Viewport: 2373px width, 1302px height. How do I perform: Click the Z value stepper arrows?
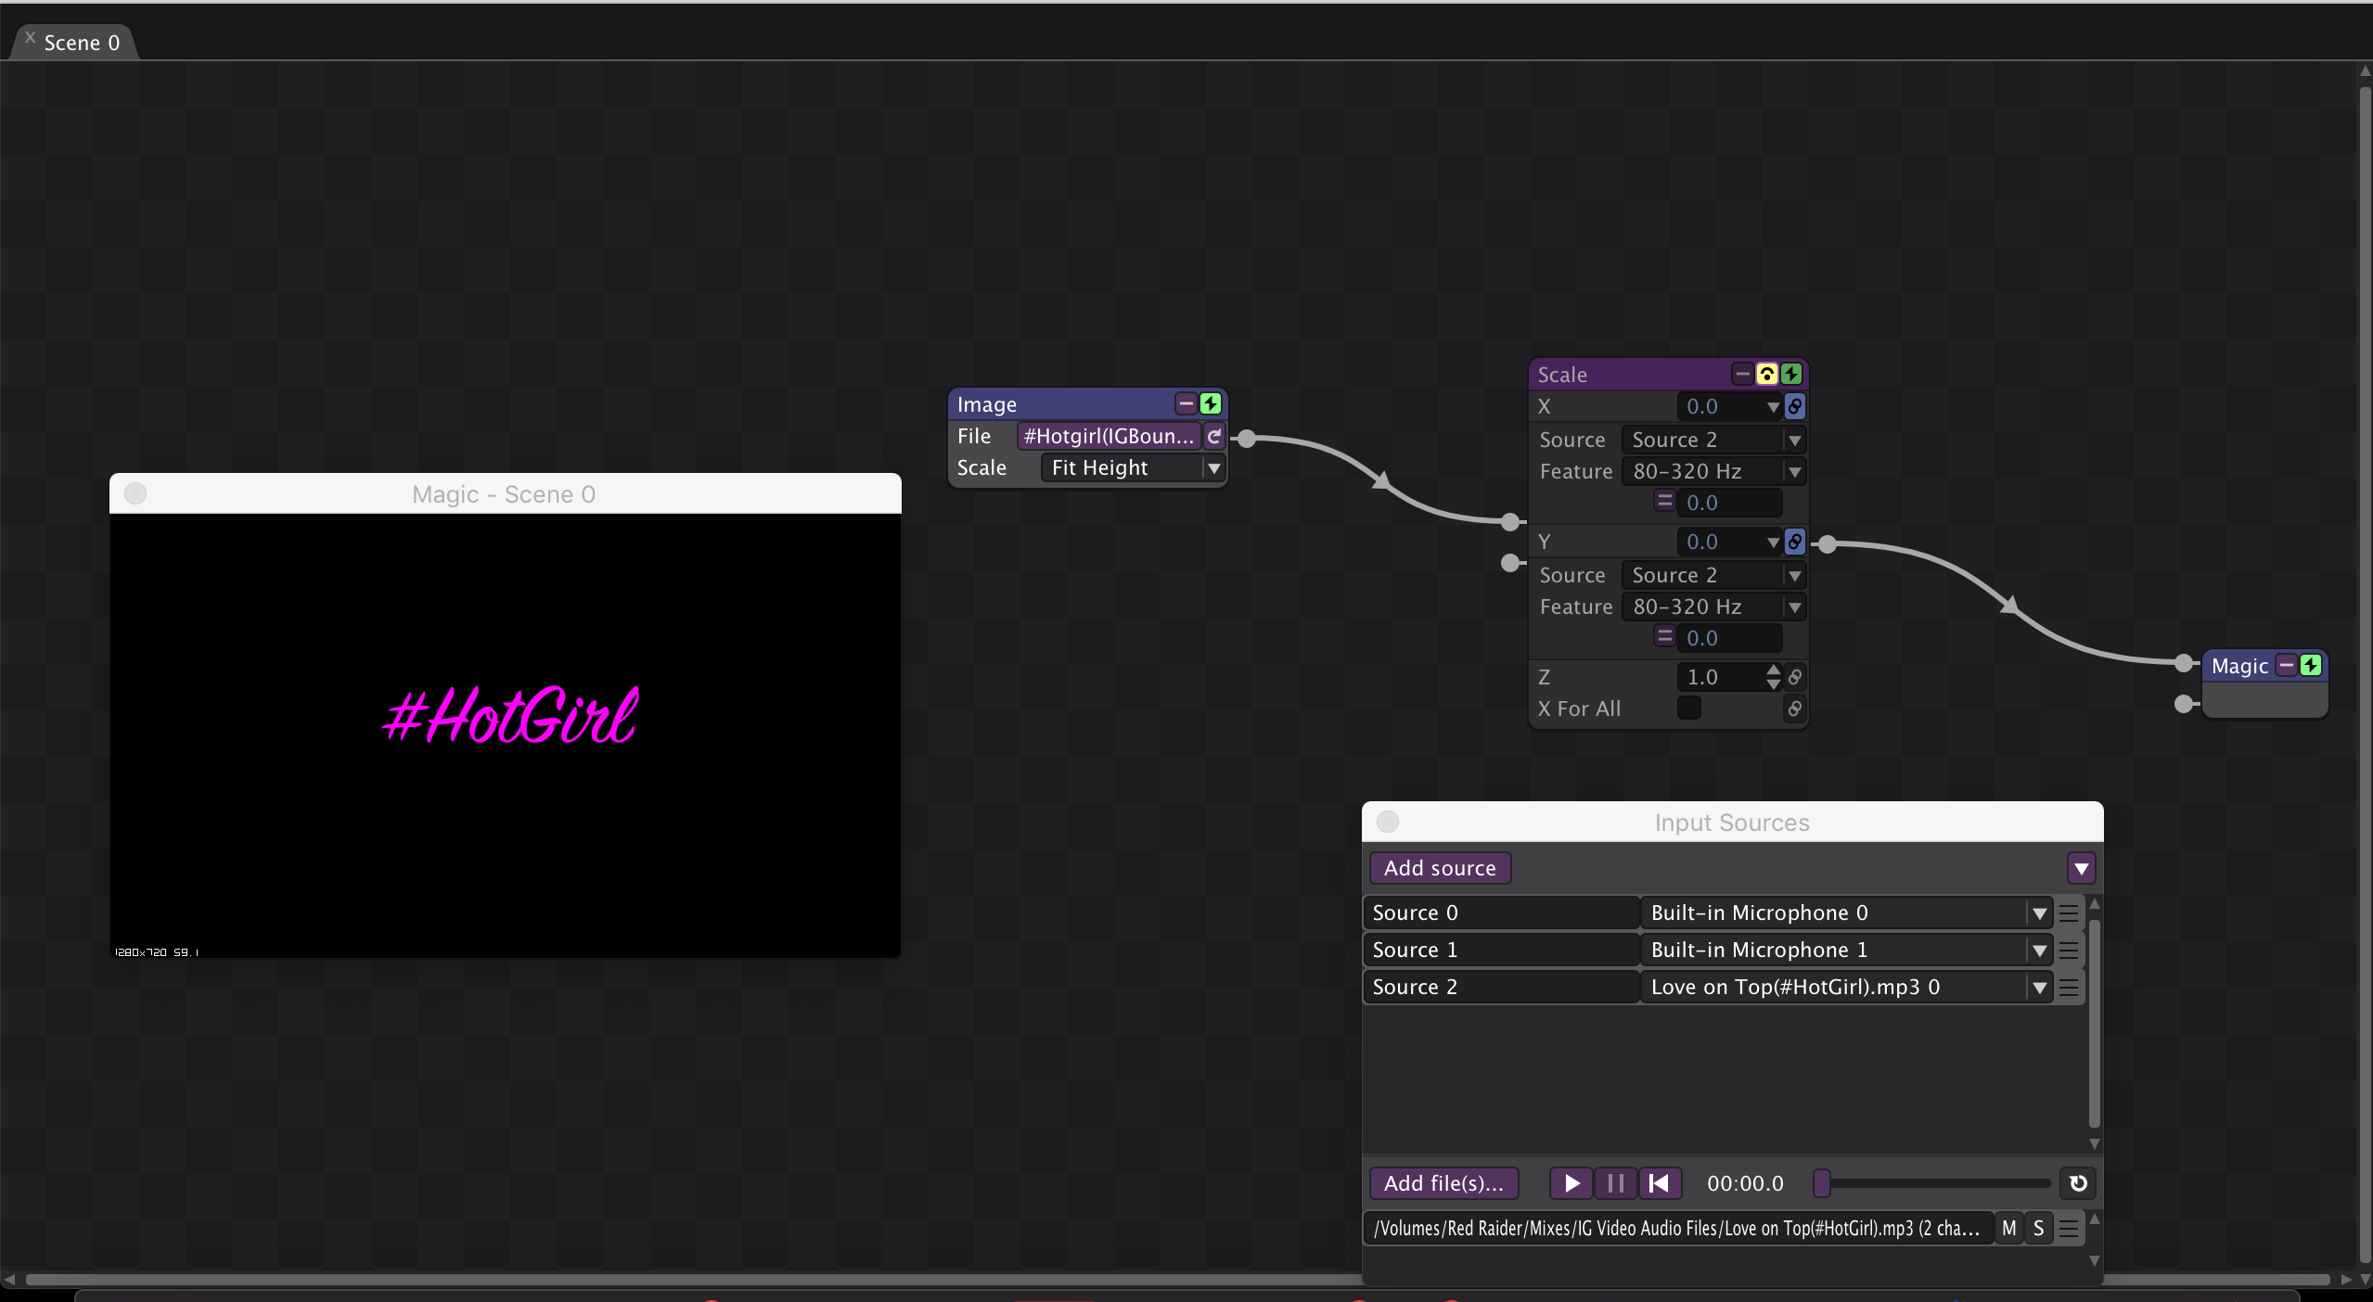(1773, 677)
